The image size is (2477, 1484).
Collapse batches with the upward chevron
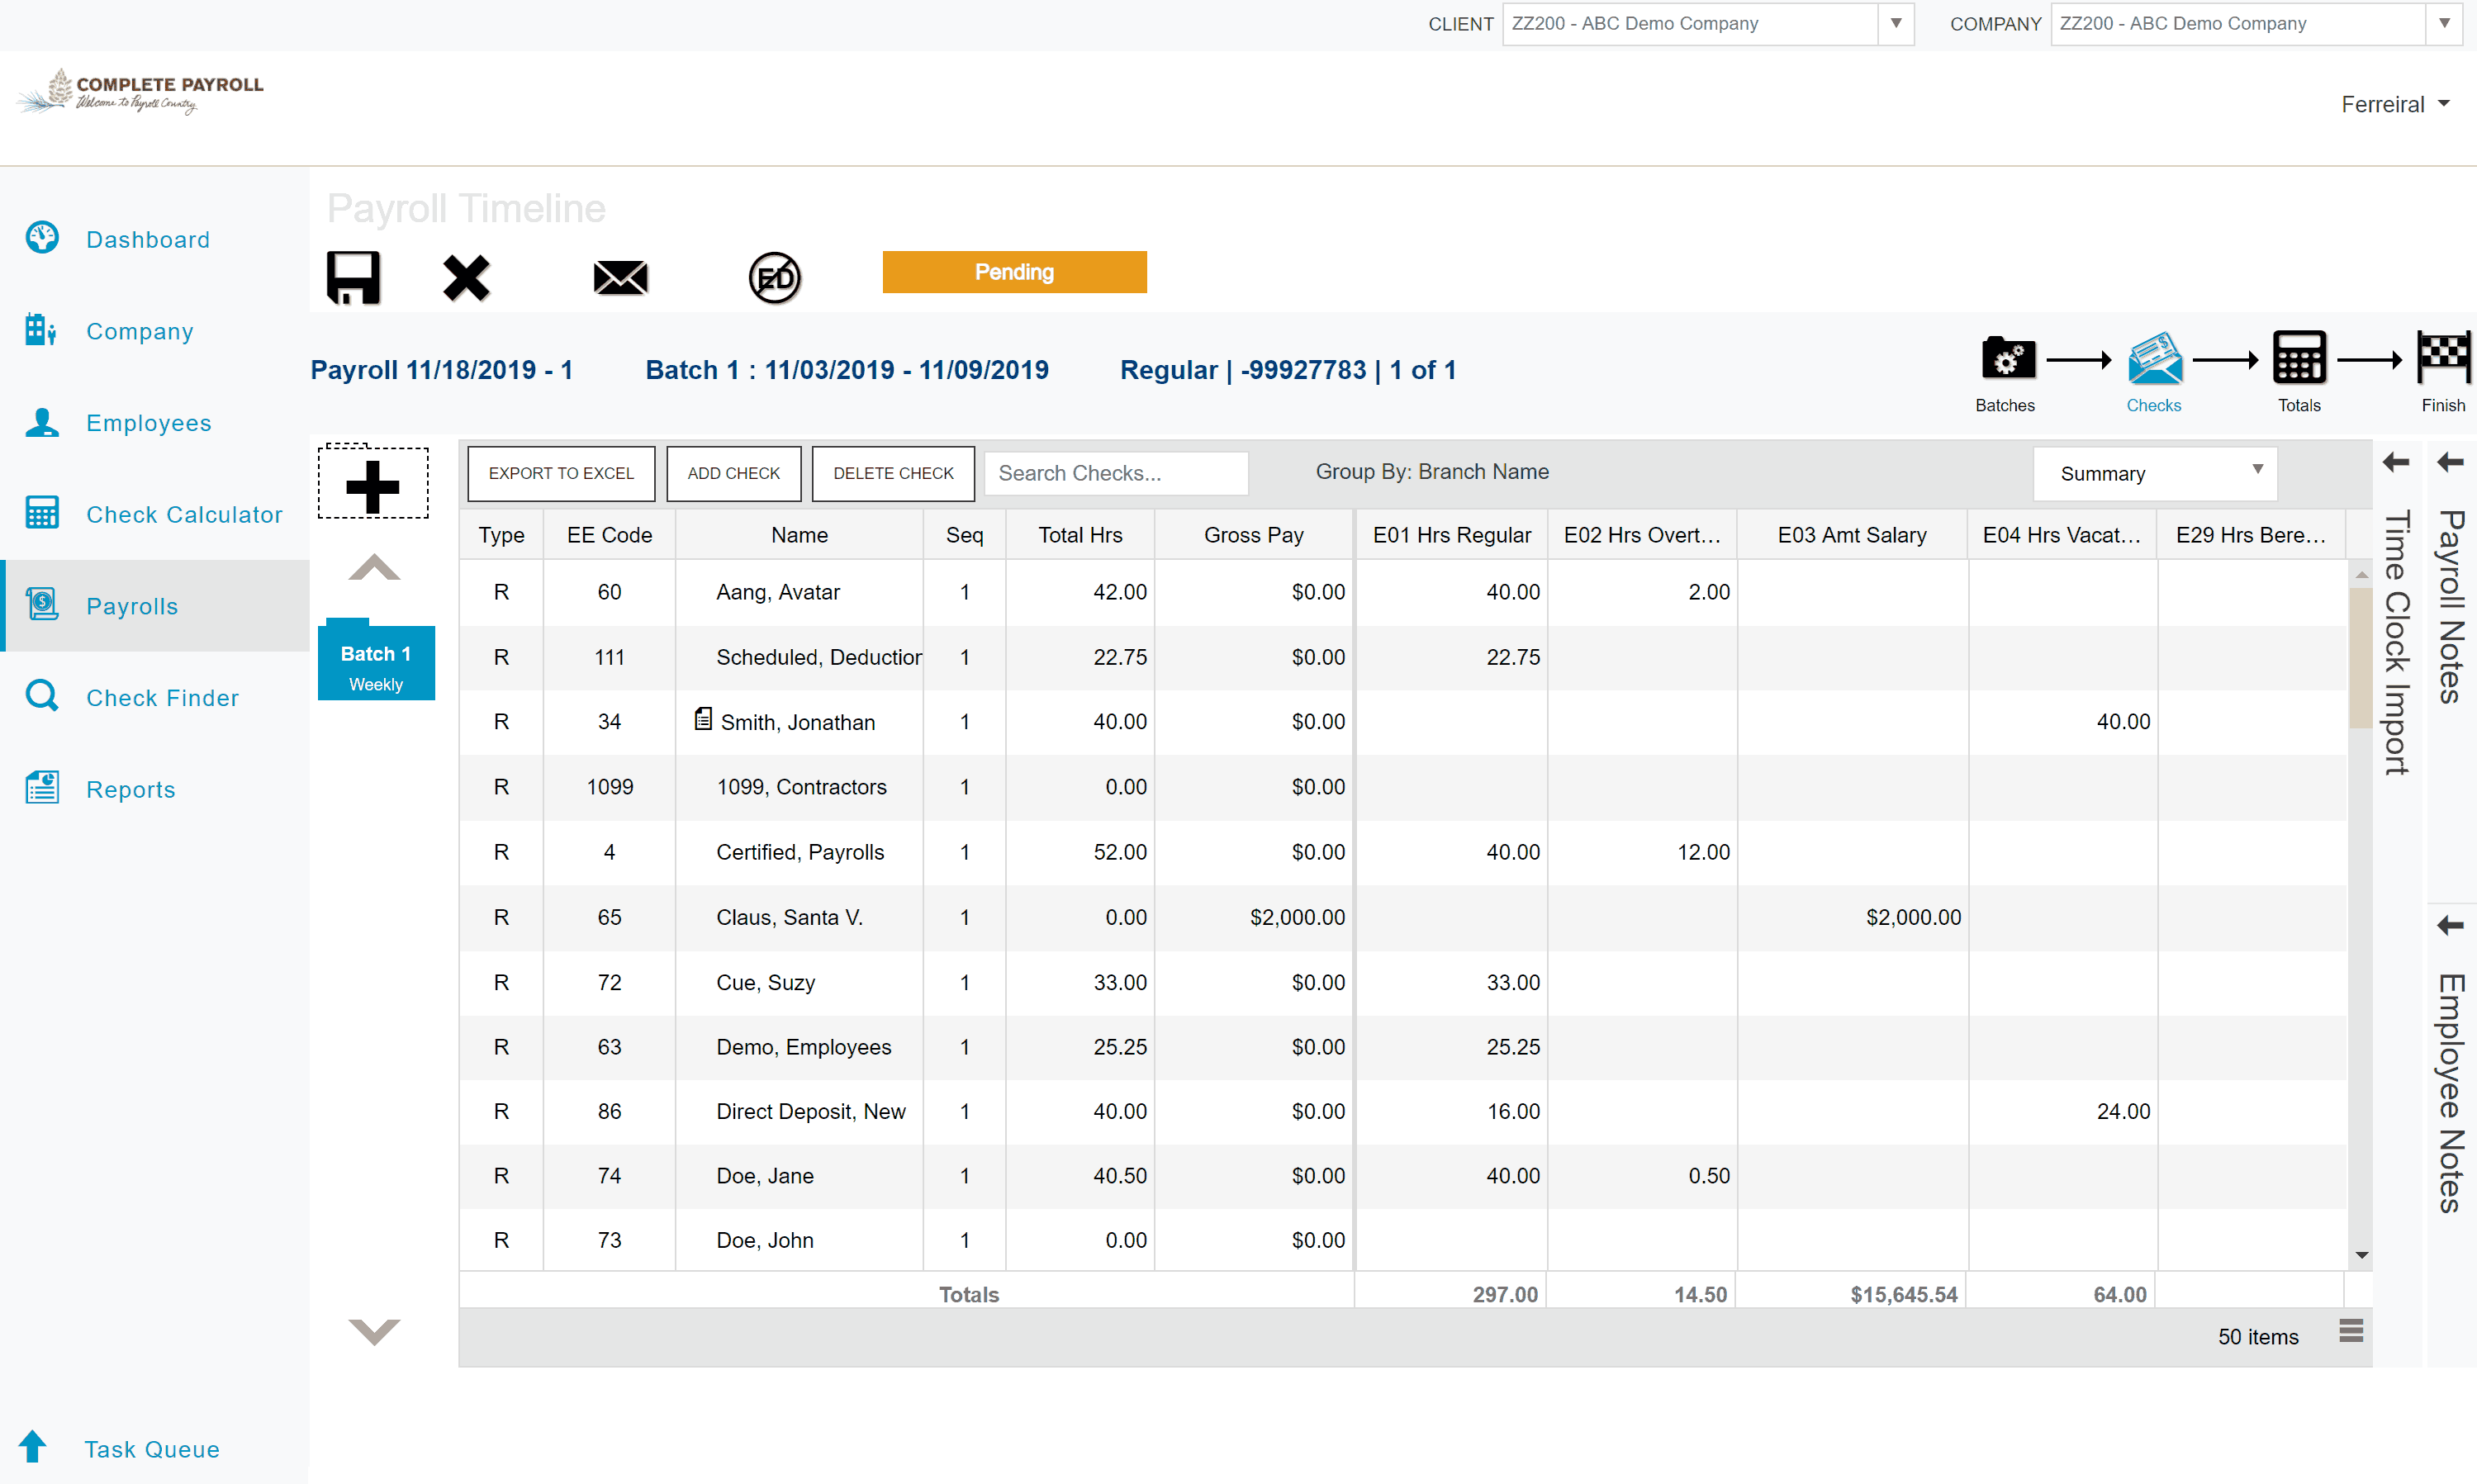pos(373,567)
